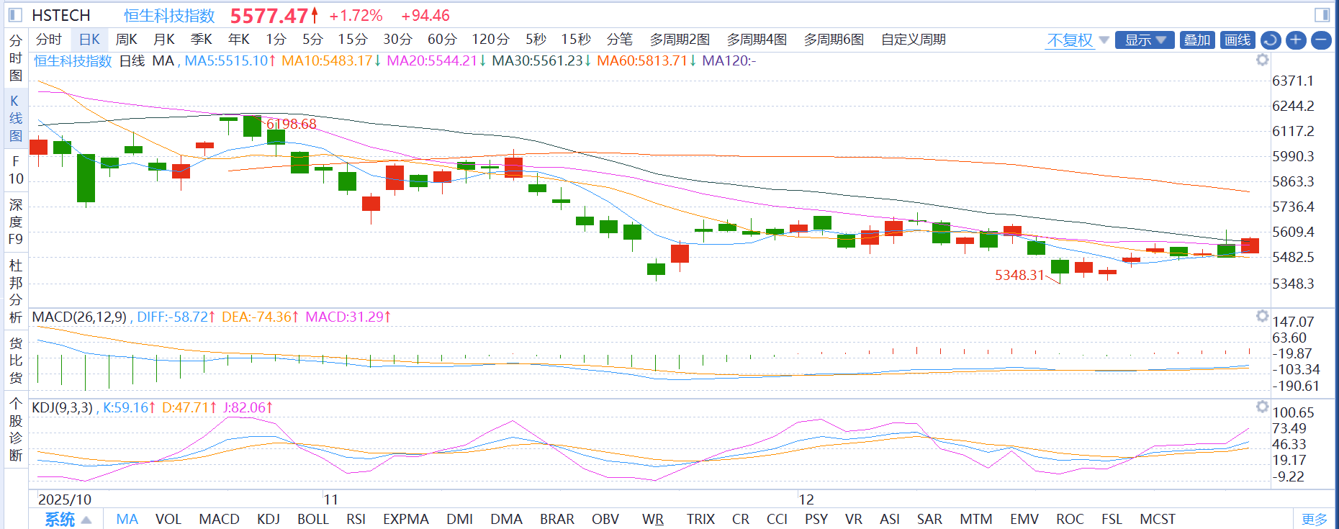Select the 年K period tab
This screenshot has width=1339, height=529.
coord(239,40)
